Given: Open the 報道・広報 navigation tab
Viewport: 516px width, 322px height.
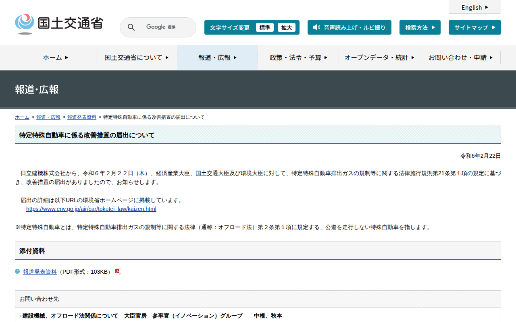Looking at the screenshot, I should coord(217,58).
